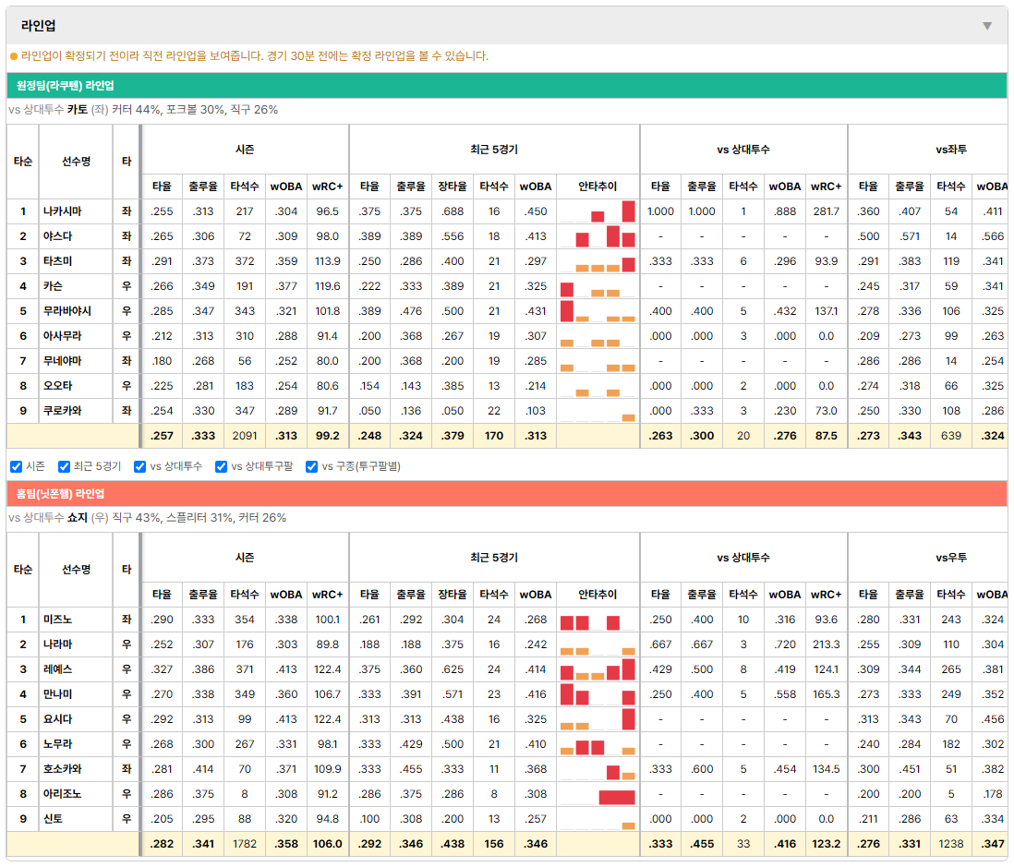Click opposing pitcher name 카토
Image resolution: width=1014 pixels, height=867 pixels.
click(x=78, y=110)
